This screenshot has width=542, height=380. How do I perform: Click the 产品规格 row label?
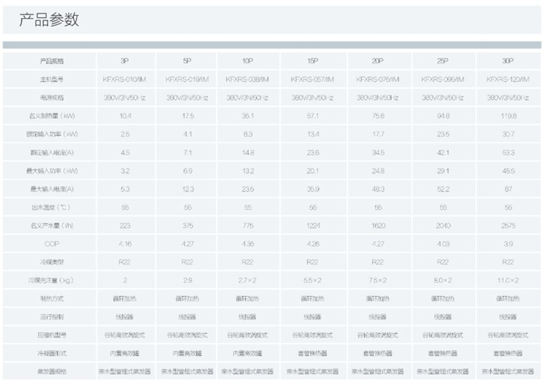[51, 61]
